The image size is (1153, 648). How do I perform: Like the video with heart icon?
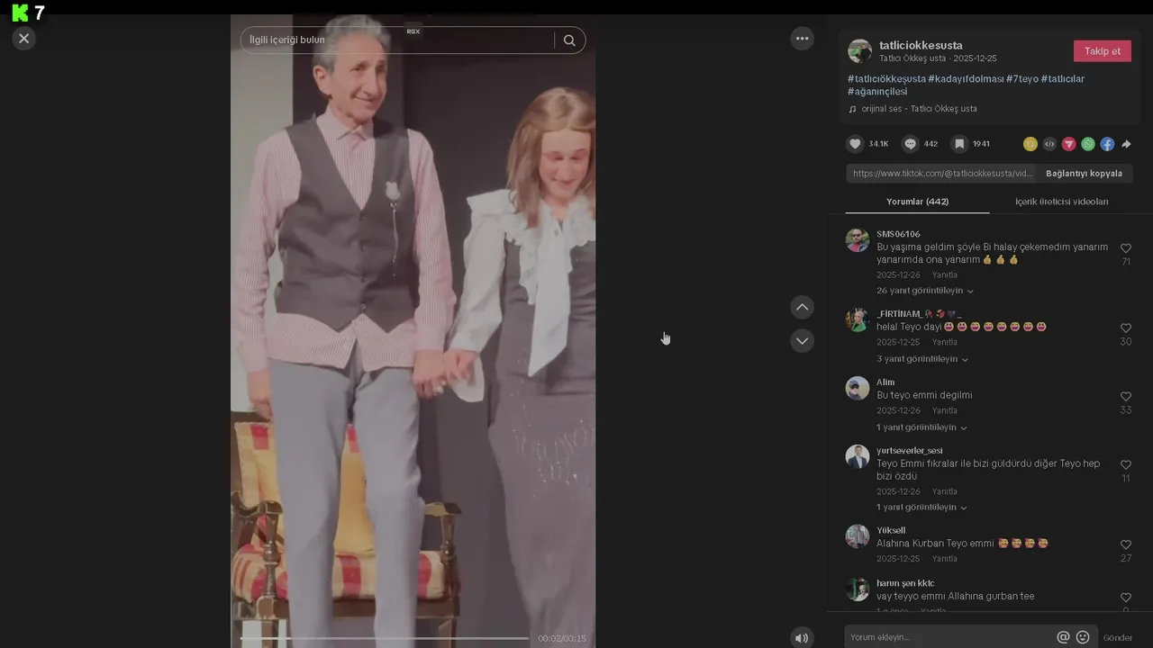(x=855, y=144)
